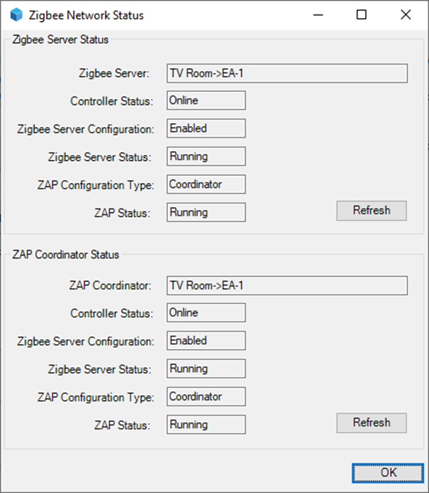Focus the upper Zigbee Server Configuration Enabled field
Screen dimensions: 429x493
tap(206, 128)
